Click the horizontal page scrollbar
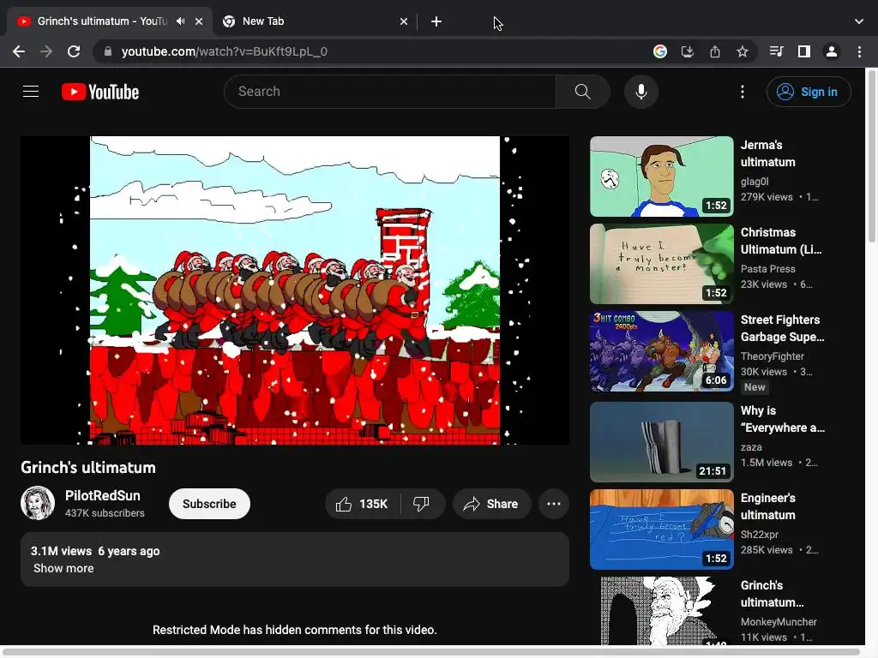Image resolution: width=878 pixels, height=658 pixels. point(430,651)
